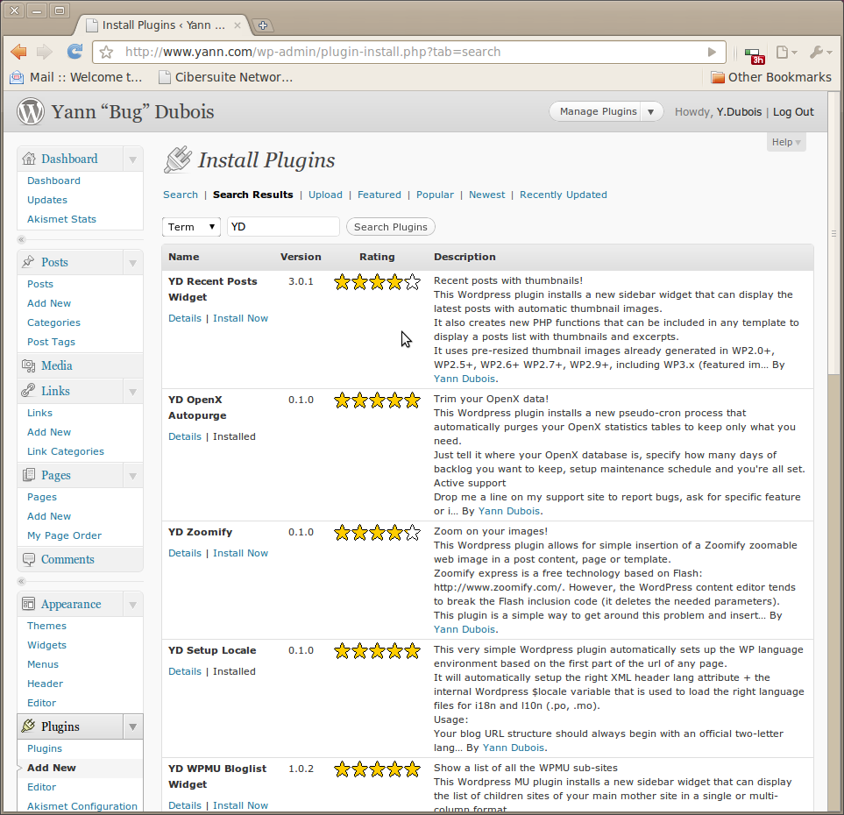
Task: Switch to the Recently Updated tab
Action: point(563,195)
